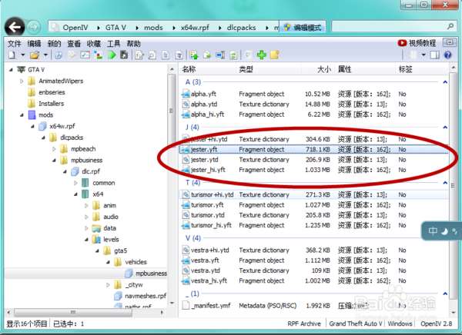The image size is (462, 335).
Task: Select navmeshes.rpf in tree
Action: coord(140,296)
